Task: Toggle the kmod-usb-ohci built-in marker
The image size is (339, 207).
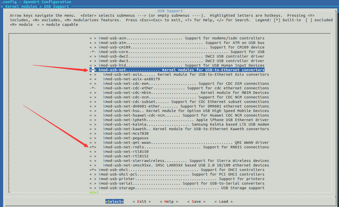Action: (x=93, y=170)
